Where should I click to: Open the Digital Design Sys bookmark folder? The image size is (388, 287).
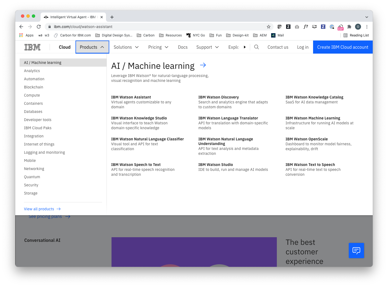[x=114, y=35]
